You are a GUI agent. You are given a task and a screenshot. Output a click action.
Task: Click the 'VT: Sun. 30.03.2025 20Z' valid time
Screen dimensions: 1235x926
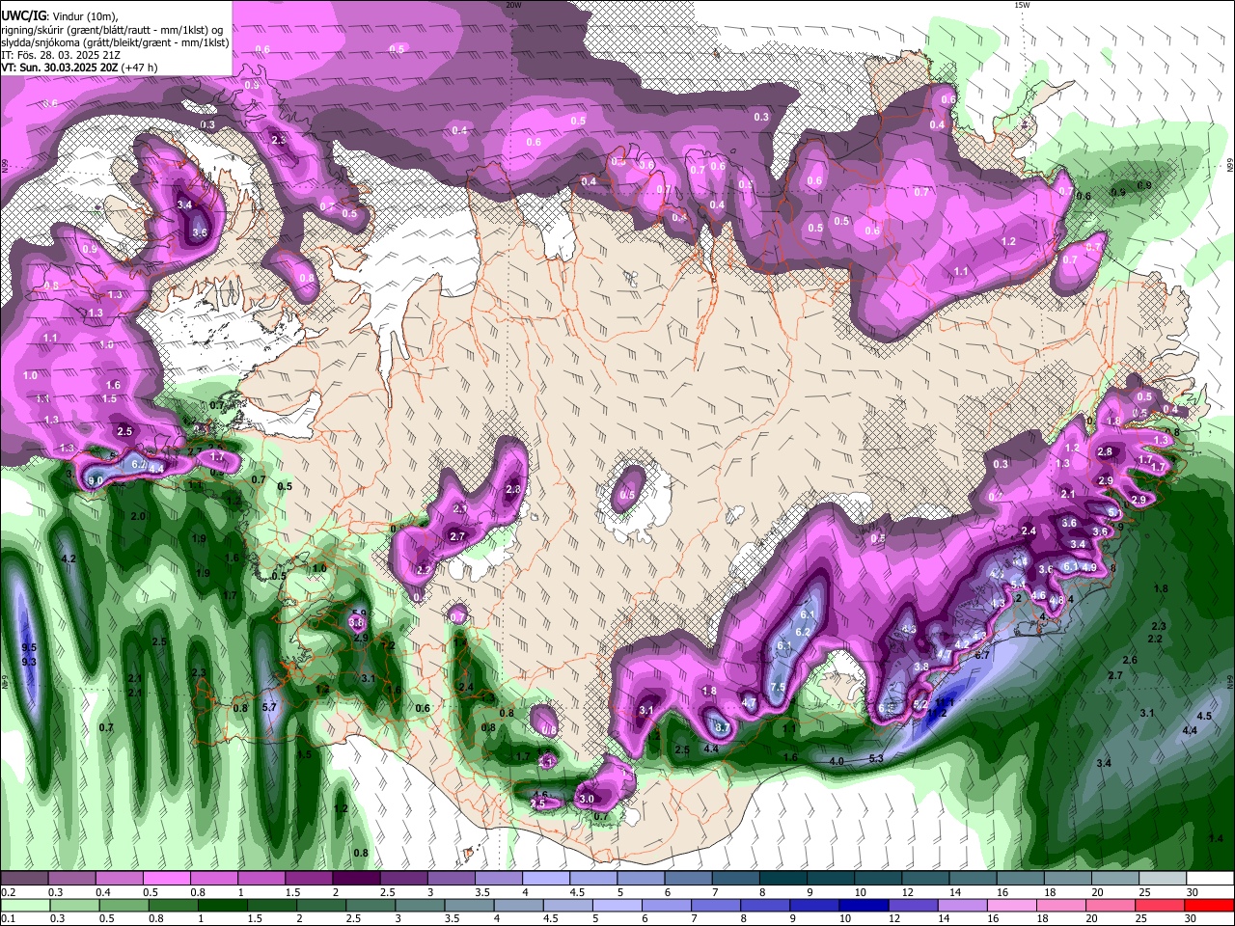pos(60,68)
